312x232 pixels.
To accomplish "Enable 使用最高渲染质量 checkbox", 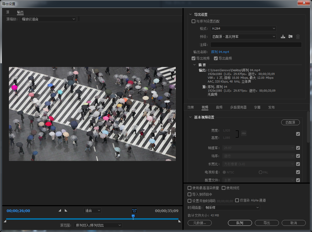I will pyautogui.click(x=189, y=188).
